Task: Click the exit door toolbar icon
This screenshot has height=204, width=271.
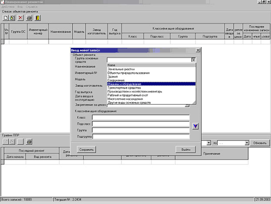Action: [38, 18]
